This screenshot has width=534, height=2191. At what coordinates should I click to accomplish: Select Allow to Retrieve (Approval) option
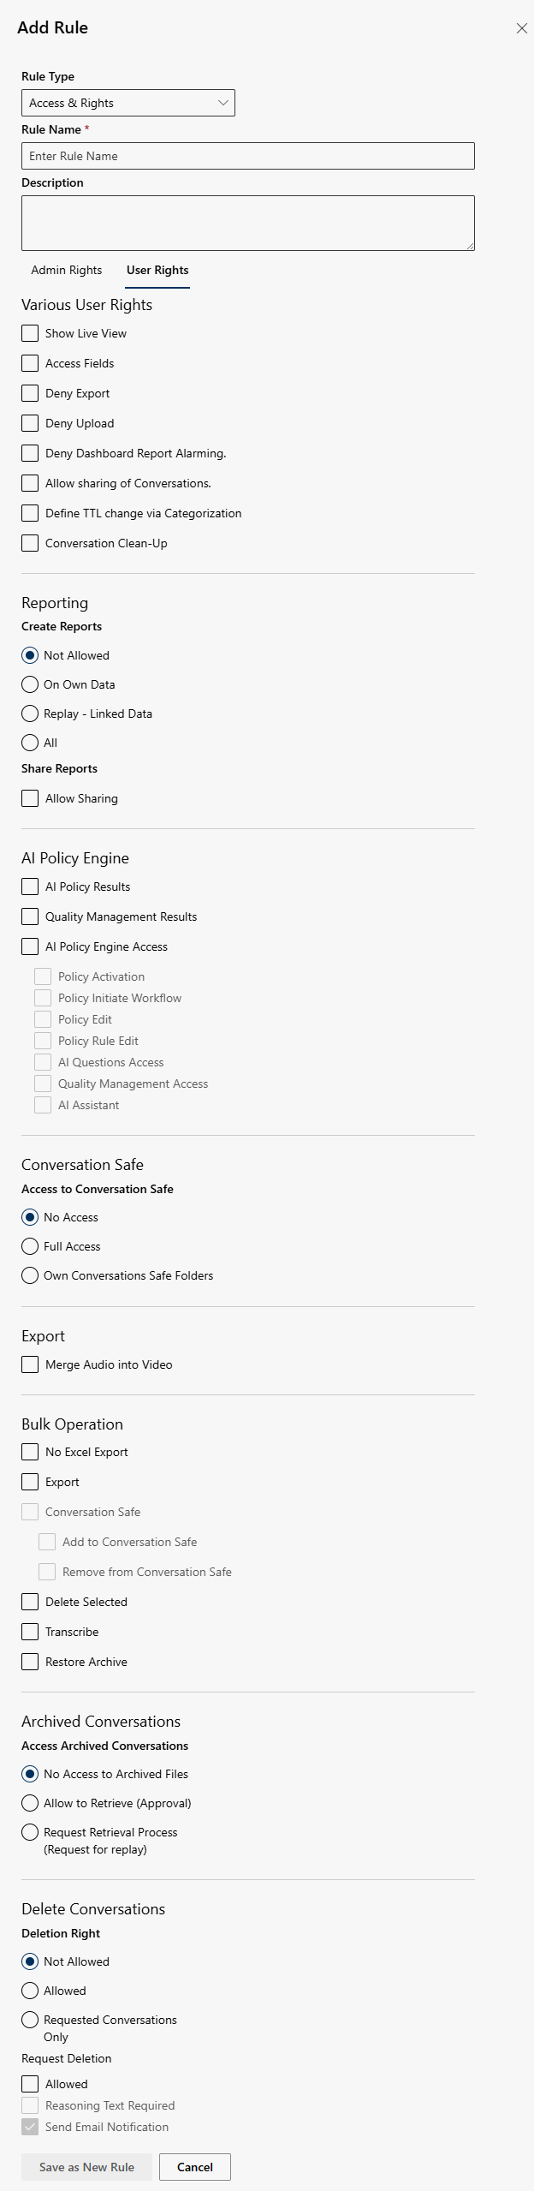point(30,1803)
